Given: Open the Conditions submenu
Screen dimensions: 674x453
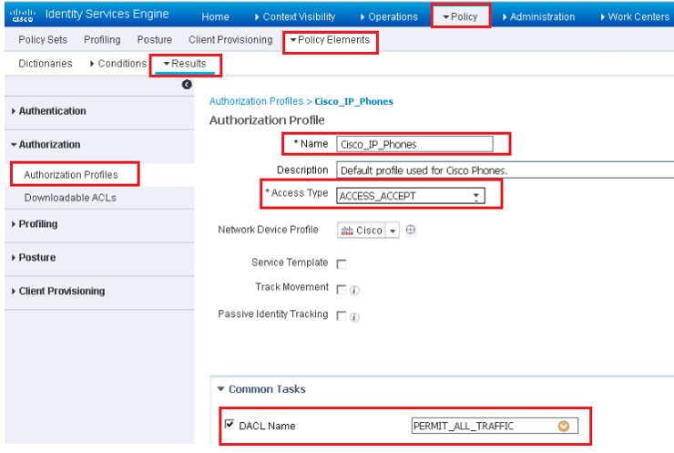Looking at the screenshot, I should (118, 64).
